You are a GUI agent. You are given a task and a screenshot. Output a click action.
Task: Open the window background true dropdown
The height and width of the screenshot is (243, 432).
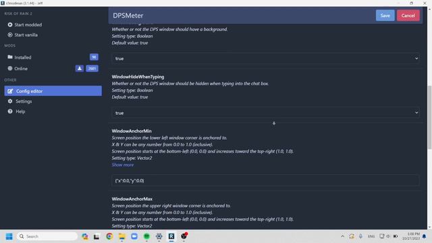tap(265, 59)
